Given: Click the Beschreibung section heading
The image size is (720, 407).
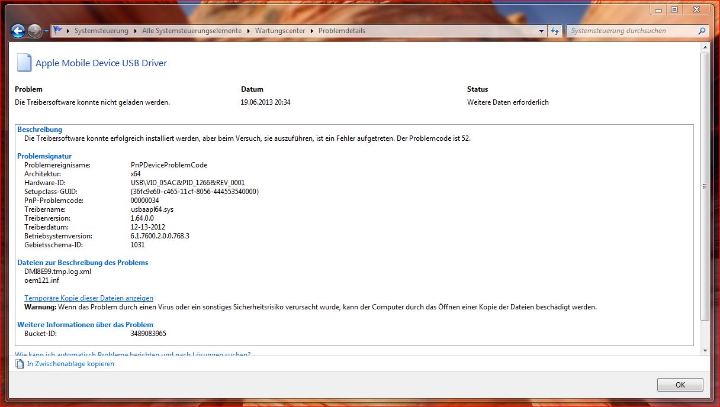Looking at the screenshot, I should click(x=40, y=130).
